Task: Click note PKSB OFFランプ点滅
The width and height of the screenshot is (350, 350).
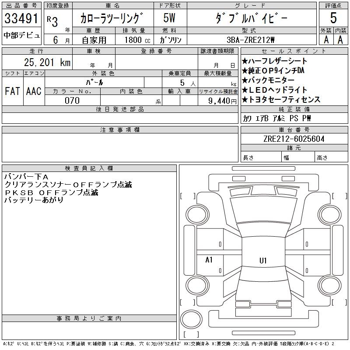Action: click(x=51, y=192)
